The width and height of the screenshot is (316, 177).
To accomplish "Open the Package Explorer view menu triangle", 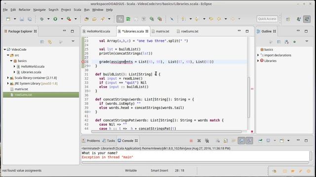I will point(73,41).
